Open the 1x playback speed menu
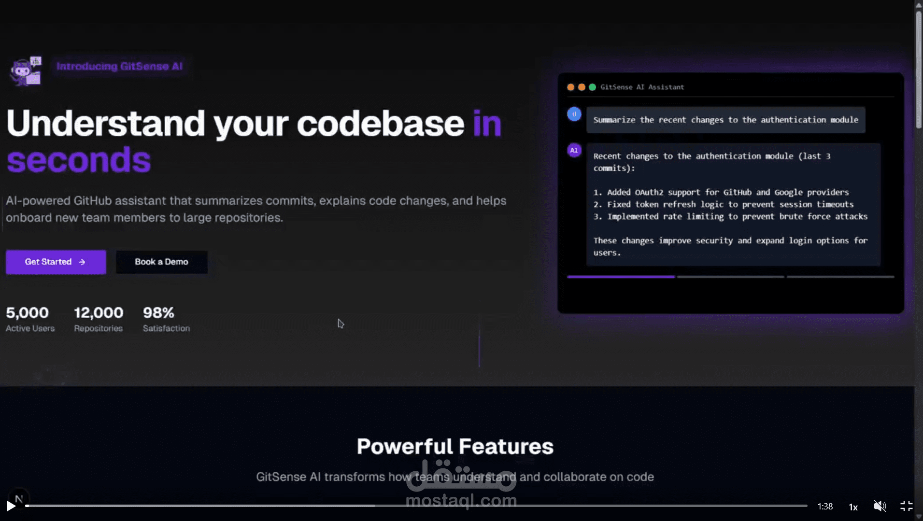Screen dimensions: 923x521 tap(853, 507)
